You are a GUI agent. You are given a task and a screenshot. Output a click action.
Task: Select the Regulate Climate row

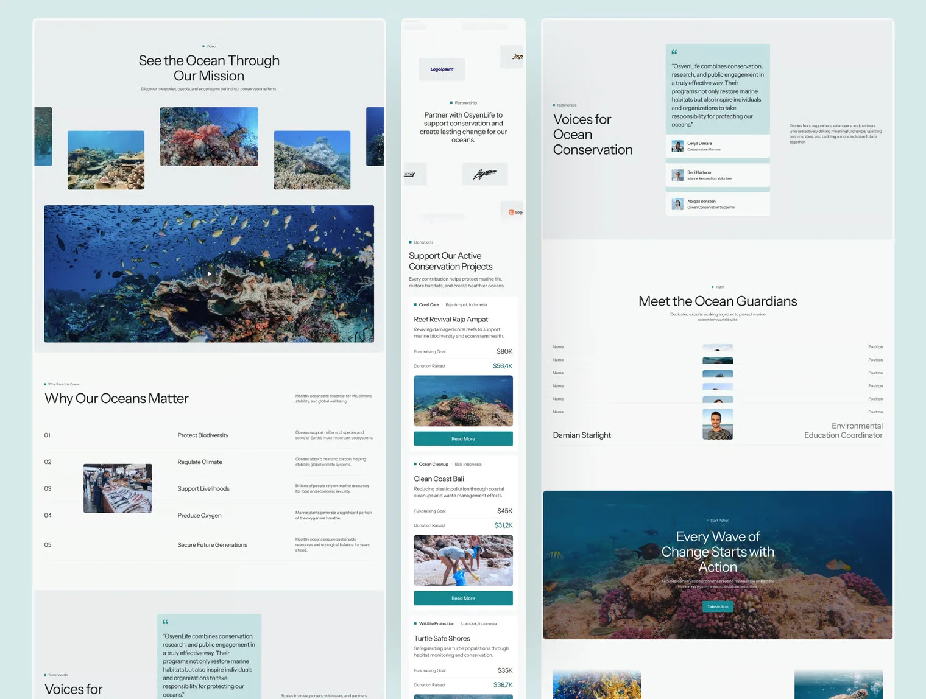click(x=209, y=462)
